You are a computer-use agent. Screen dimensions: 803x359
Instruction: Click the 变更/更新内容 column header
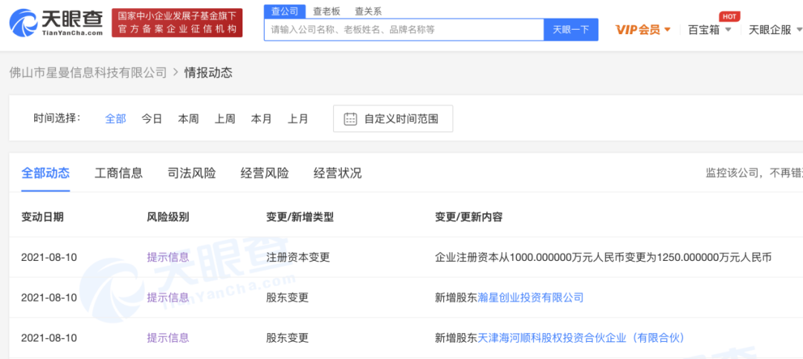click(x=468, y=217)
